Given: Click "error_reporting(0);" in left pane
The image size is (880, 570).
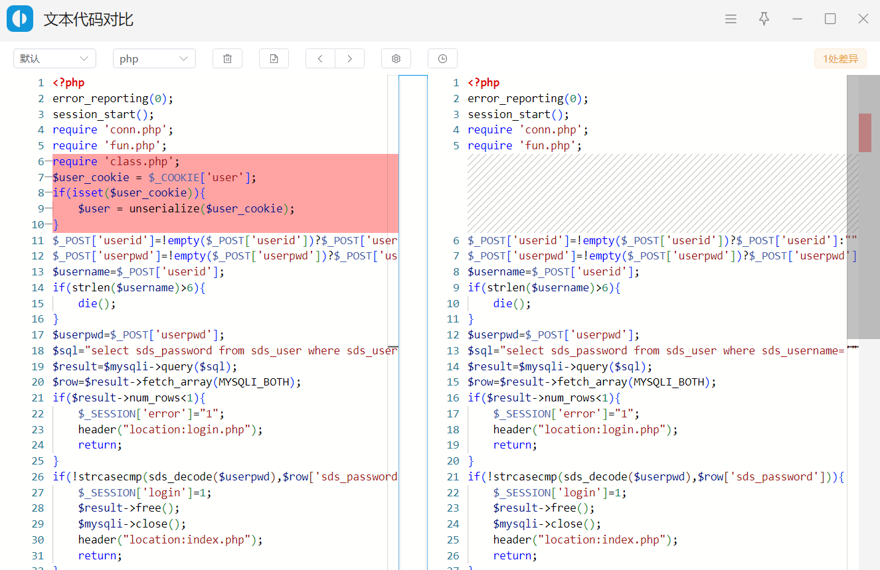Looking at the screenshot, I should [113, 98].
